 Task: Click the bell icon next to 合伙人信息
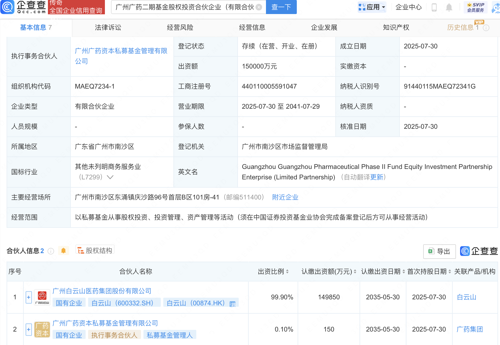(63, 250)
